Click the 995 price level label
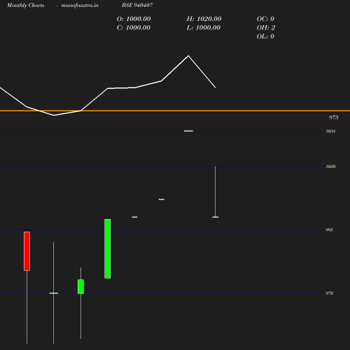This screenshot has height=350, width=350. tap(329, 230)
